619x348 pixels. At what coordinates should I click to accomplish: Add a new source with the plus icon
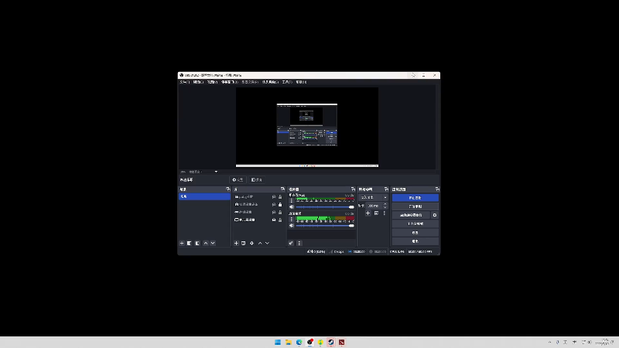click(x=236, y=244)
